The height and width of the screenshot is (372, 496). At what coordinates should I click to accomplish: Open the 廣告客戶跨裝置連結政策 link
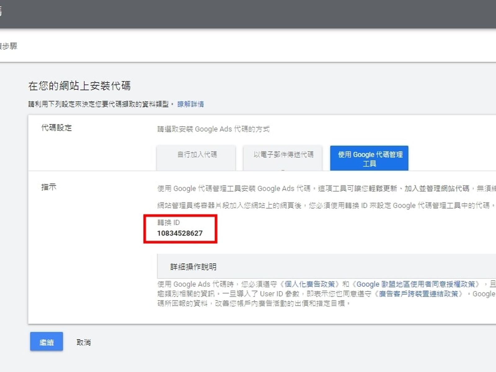click(x=418, y=294)
